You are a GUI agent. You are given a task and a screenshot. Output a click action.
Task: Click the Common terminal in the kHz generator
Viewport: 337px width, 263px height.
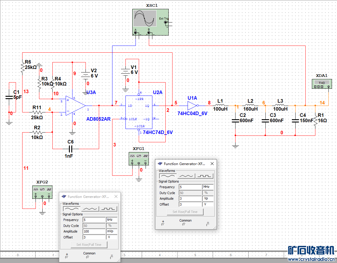(x=88, y=257)
